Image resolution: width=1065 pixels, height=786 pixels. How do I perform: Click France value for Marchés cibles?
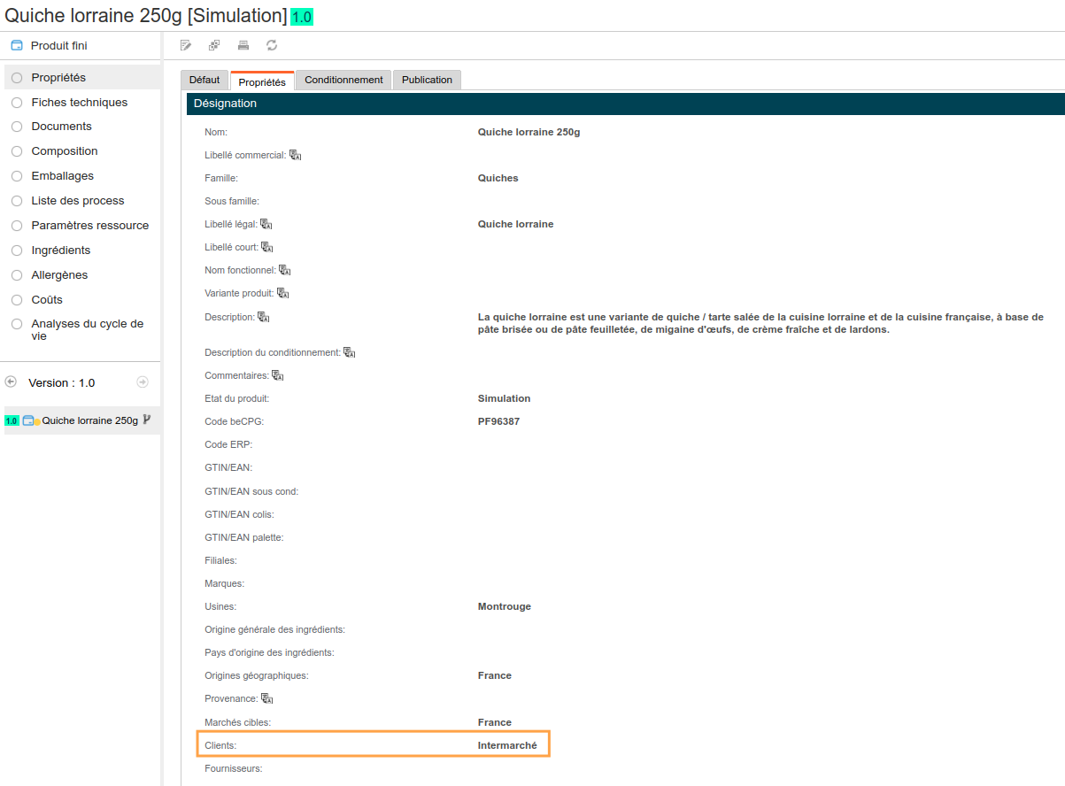coord(495,722)
